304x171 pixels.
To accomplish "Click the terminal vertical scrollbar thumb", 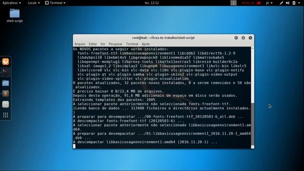I will pos(252,124).
